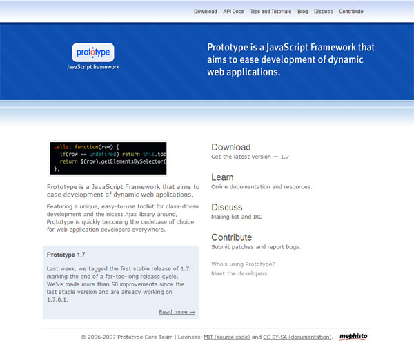
Task: Click 'Get the latest version — 1.7' text
Action: click(x=250, y=157)
